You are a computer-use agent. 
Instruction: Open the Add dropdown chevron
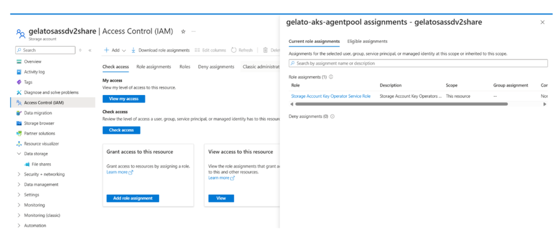(124, 51)
